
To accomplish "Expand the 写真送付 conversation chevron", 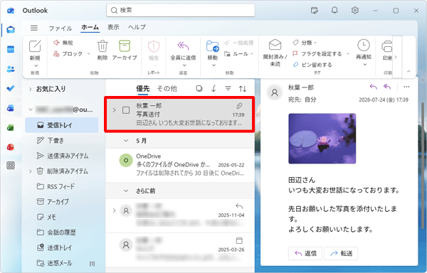I will [x=114, y=110].
